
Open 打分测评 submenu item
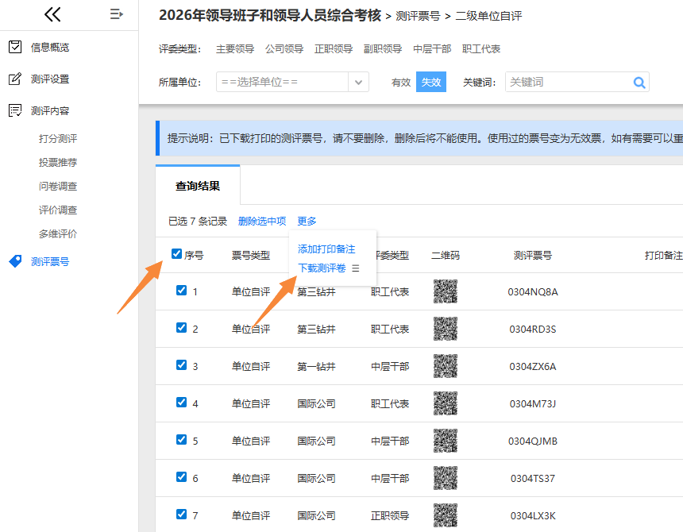point(58,138)
